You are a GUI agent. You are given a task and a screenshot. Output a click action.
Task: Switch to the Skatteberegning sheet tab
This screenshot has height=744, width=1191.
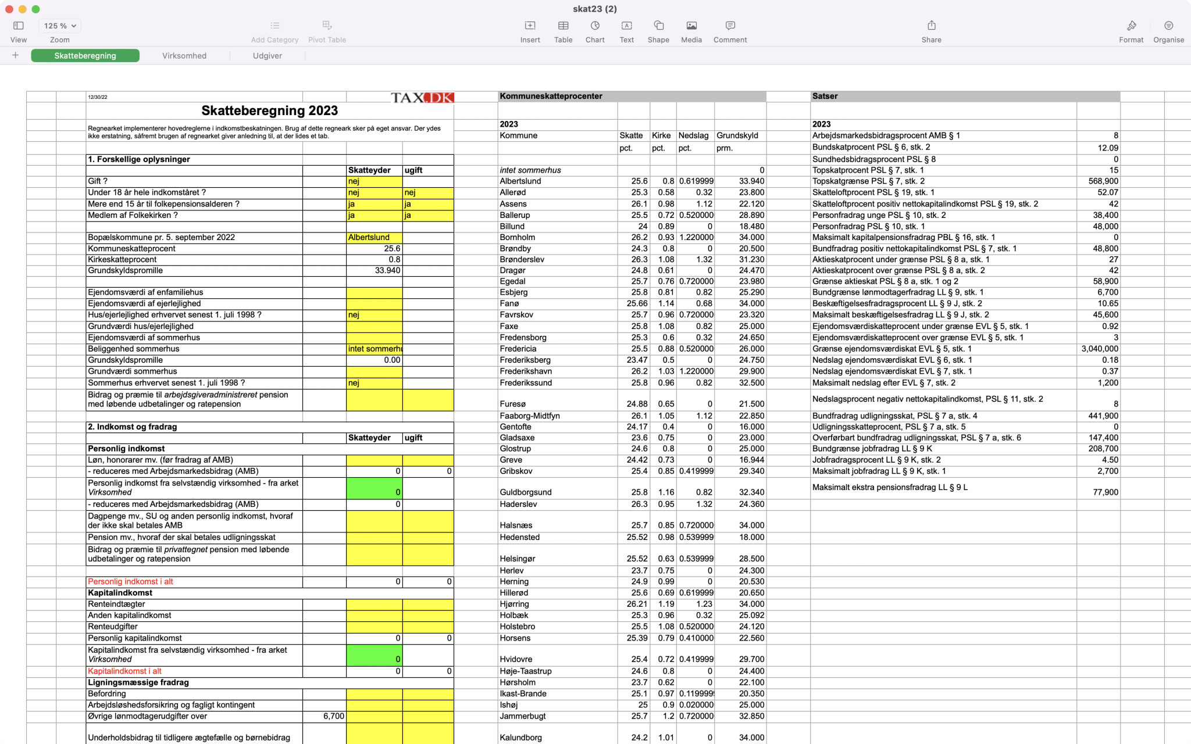pyautogui.click(x=85, y=56)
